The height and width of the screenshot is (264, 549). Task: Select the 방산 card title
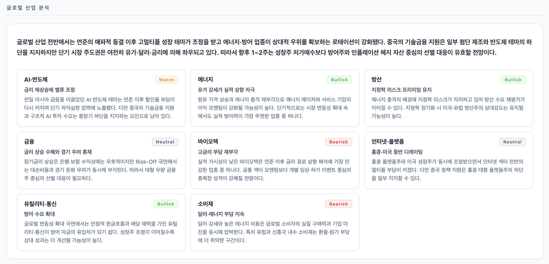point(376,80)
